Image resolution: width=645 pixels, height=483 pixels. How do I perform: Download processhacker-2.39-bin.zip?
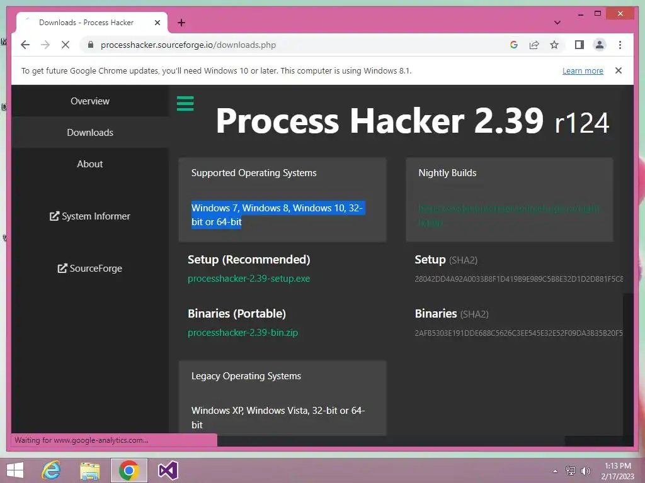[x=243, y=333]
